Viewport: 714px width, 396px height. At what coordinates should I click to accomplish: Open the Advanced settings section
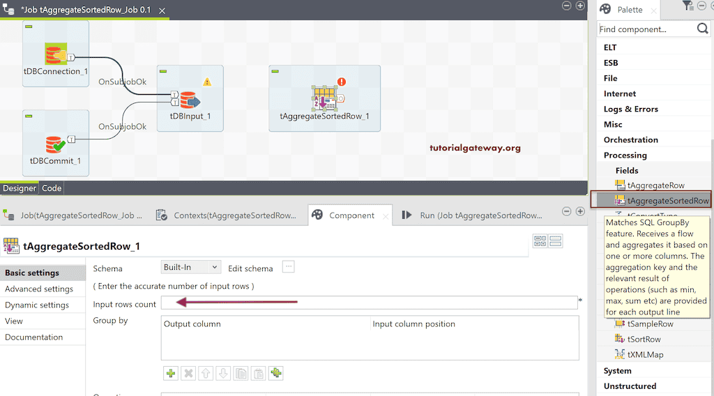tap(43, 289)
